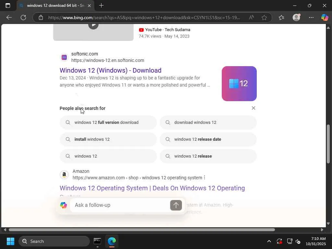Open the tab actions menu icon
Image resolution: width=332 pixels, height=249 pixels.
[x=8, y=6]
